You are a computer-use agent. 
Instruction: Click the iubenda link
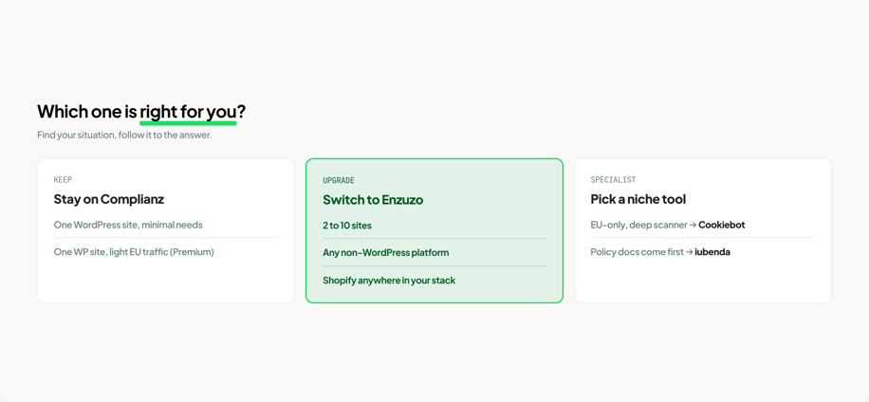tap(712, 252)
